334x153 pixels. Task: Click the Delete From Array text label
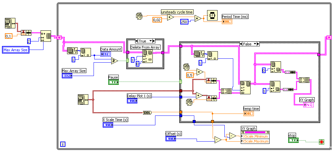click(145, 47)
